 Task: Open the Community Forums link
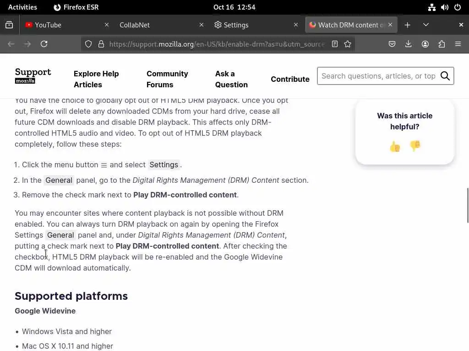pyautogui.click(x=167, y=79)
